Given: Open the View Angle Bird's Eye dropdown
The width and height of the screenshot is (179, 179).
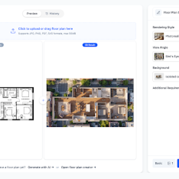Looking at the screenshot, I should [166, 56].
